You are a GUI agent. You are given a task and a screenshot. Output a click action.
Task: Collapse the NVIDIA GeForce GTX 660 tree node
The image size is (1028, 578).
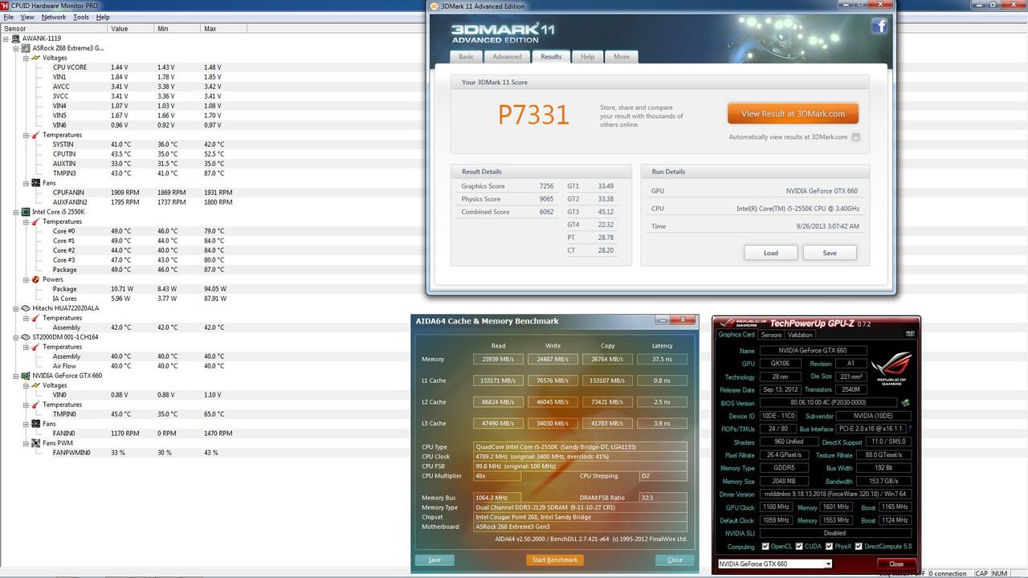pos(16,376)
